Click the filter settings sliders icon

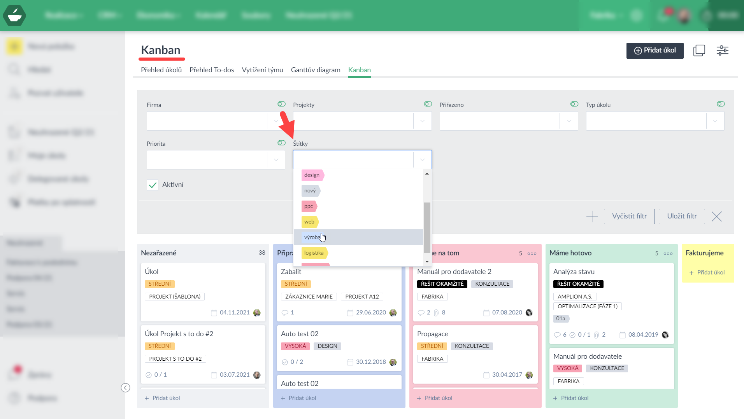pos(722,51)
